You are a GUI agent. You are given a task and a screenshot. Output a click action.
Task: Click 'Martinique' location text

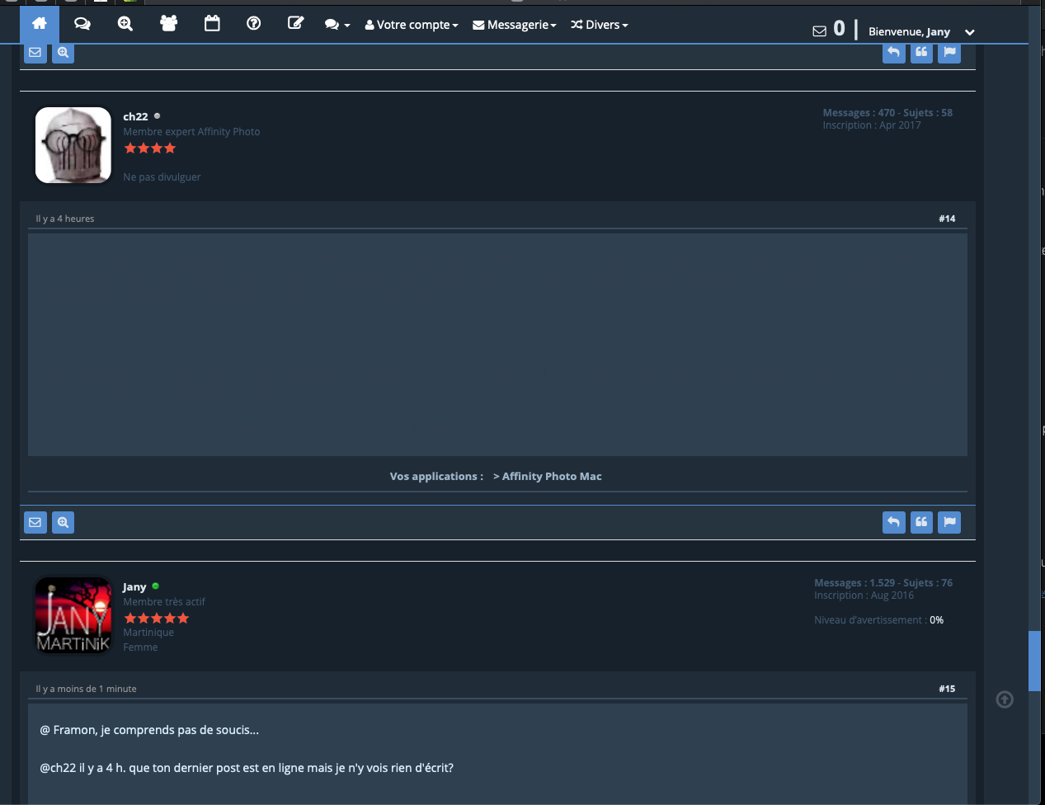(148, 633)
